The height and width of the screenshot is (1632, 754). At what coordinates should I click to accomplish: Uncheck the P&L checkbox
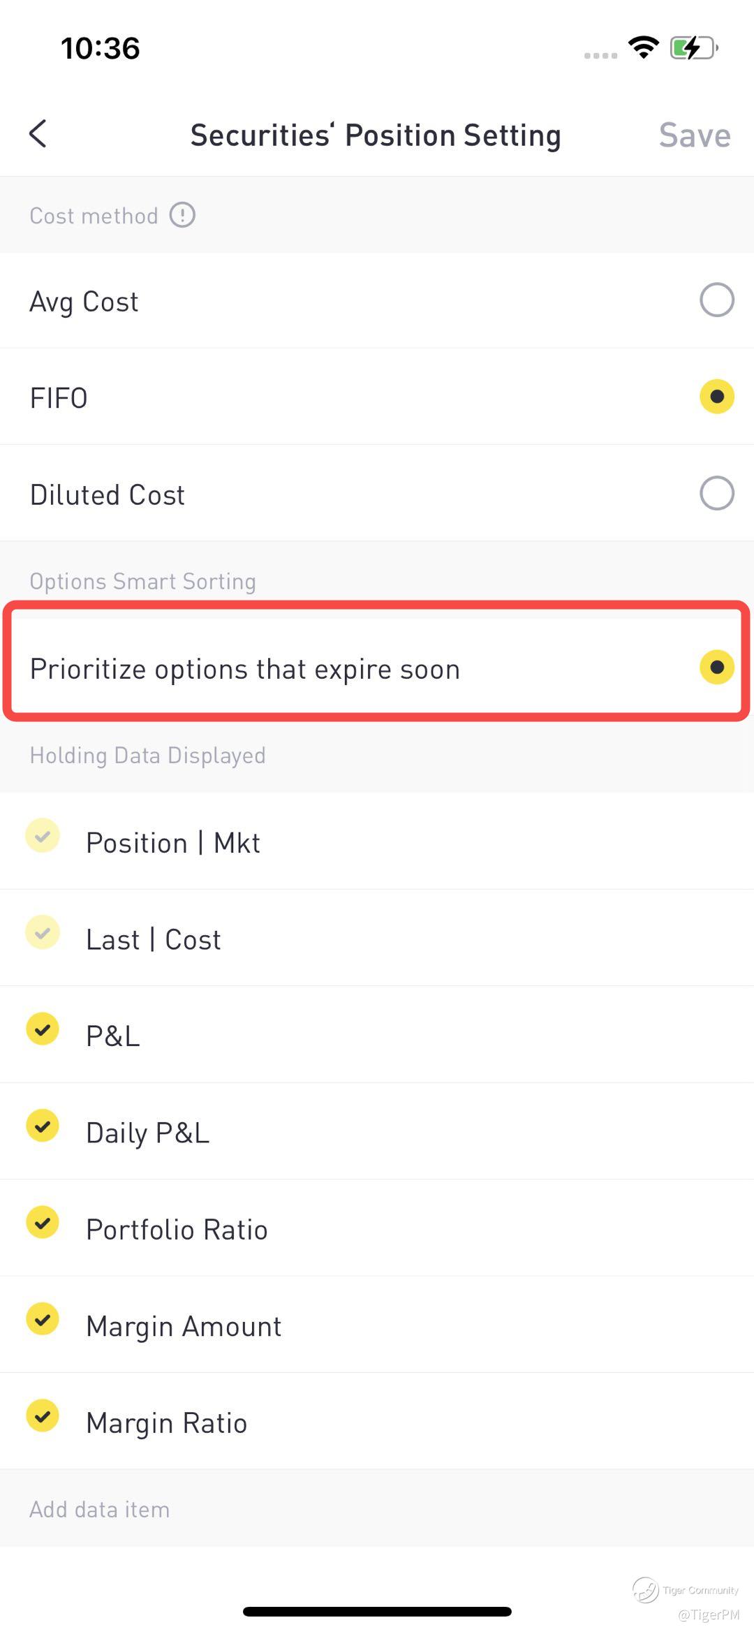tap(43, 1029)
